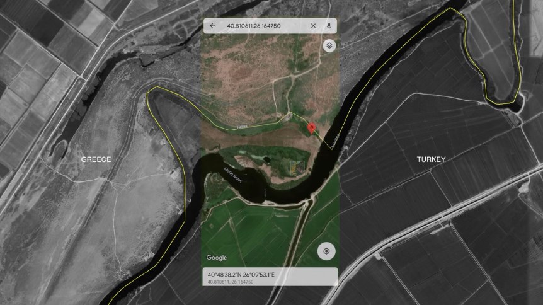Click the Meriç Nehri river label
The height and width of the screenshot is (305, 543).
233,175
